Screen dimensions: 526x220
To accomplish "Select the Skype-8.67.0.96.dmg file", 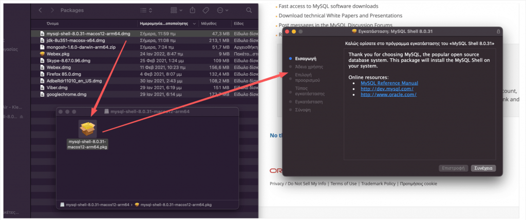I will click(144, 60).
